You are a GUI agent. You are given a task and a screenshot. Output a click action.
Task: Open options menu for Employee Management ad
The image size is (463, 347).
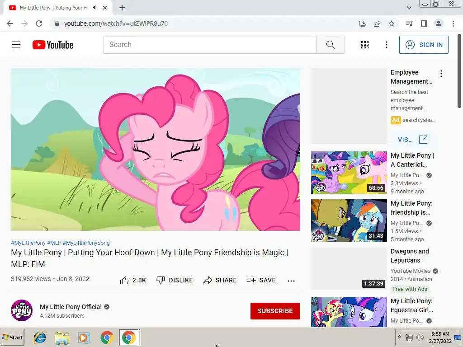(x=441, y=74)
